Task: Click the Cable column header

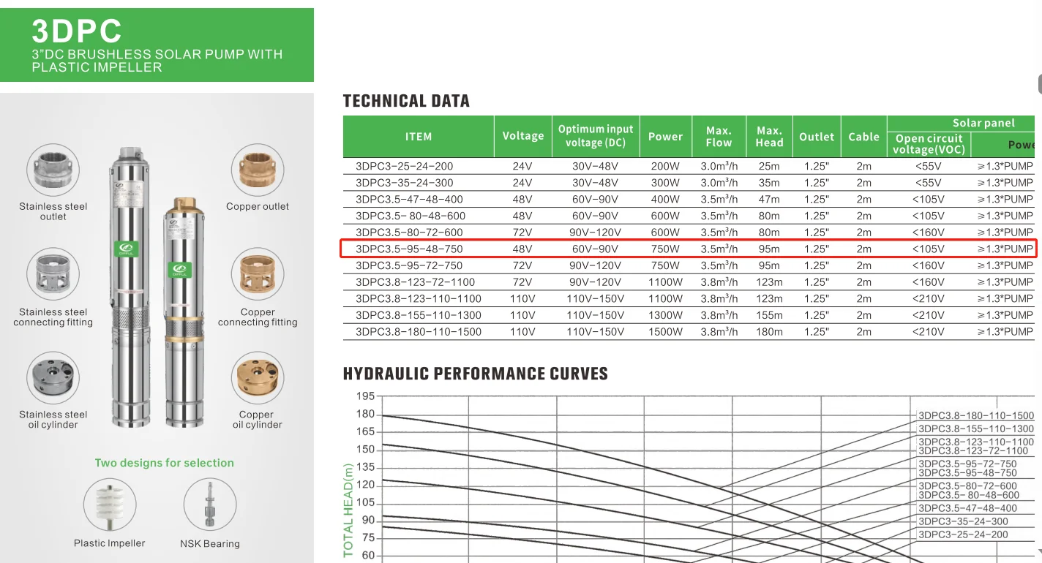Action: point(864,137)
